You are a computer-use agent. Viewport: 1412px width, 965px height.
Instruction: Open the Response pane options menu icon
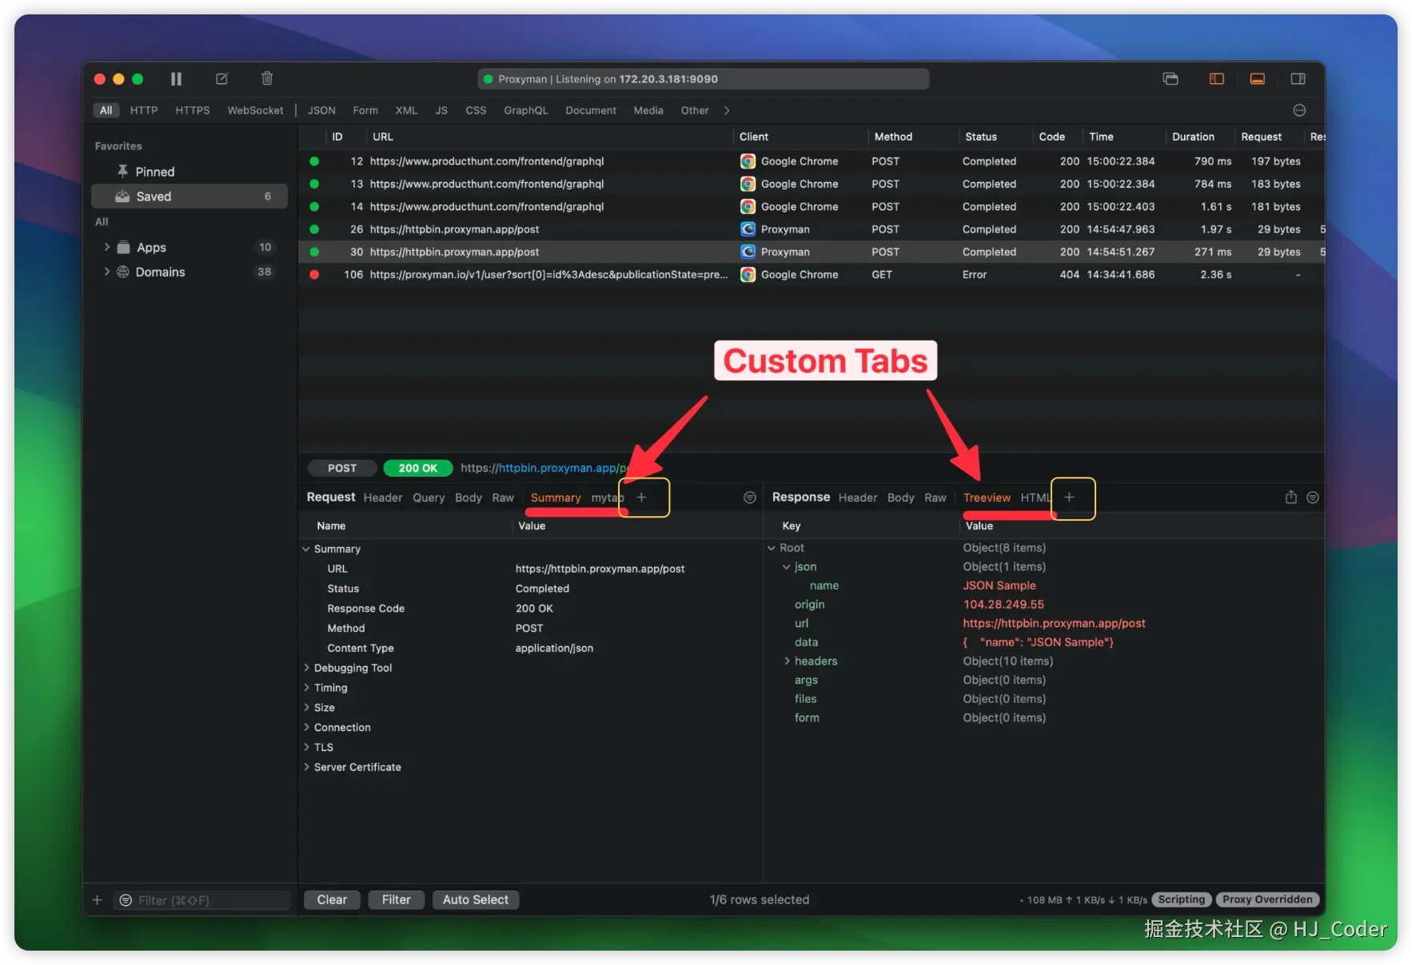pos(1312,497)
